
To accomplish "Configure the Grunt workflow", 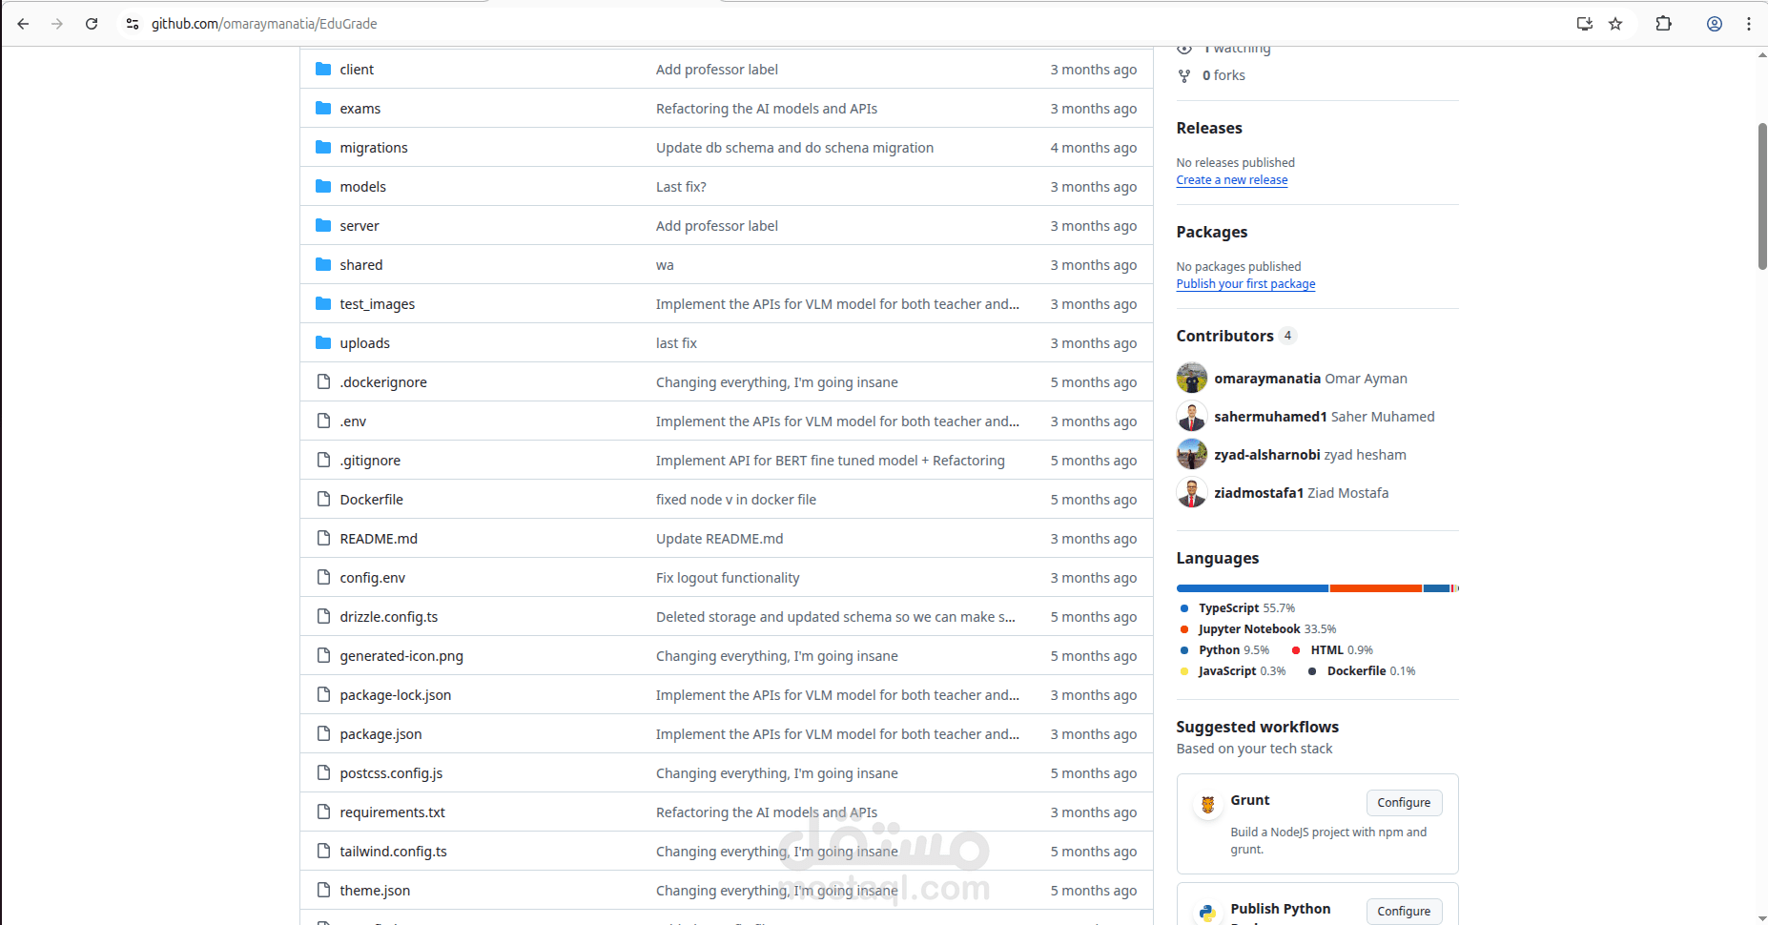I will point(1404,803).
